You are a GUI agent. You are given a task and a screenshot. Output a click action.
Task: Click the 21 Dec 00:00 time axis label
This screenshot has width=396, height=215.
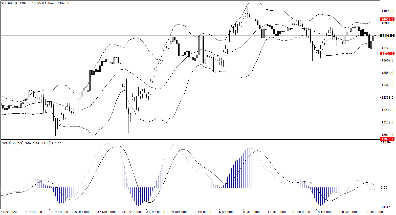point(131,212)
